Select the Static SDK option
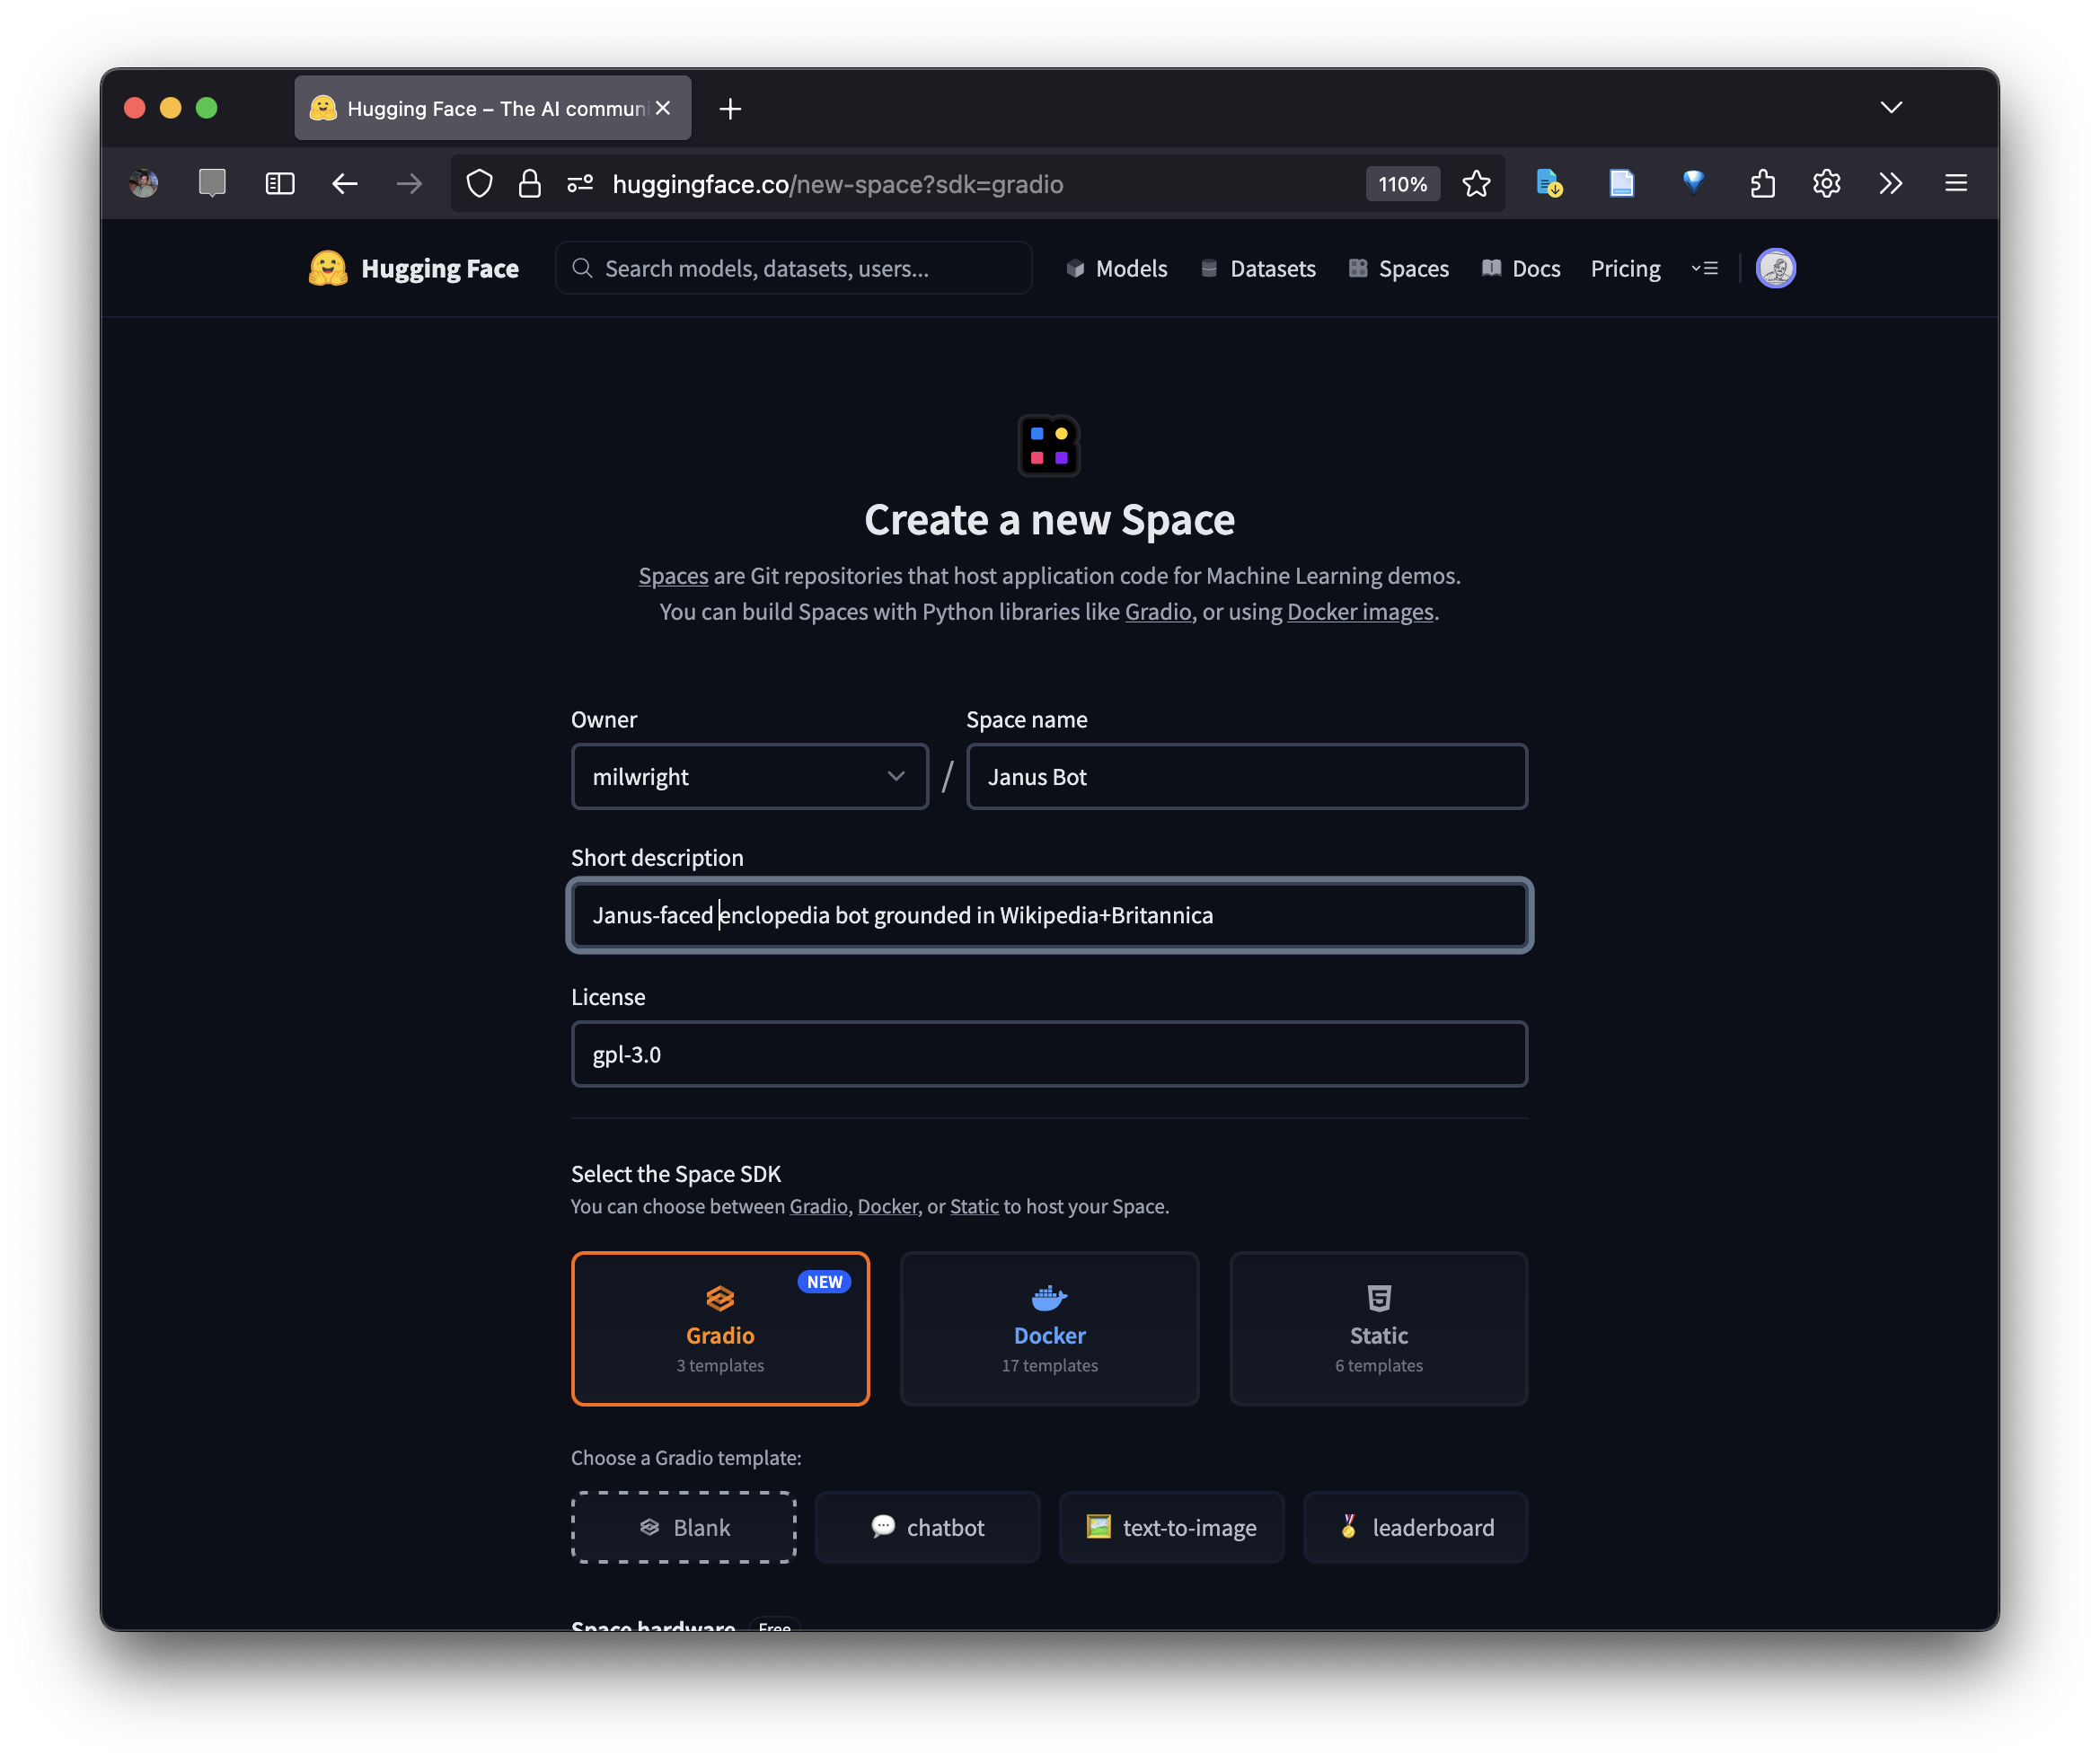This screenshot has width=2100, height=1764. 1378,1328
